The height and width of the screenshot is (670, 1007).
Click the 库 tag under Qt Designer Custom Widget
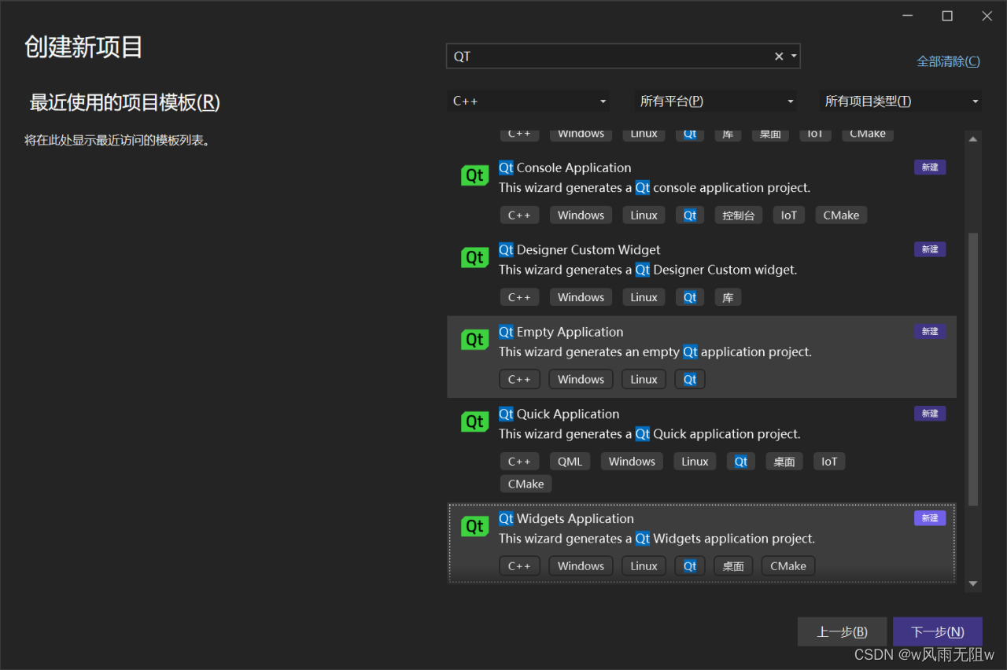[x=728, y=297]
